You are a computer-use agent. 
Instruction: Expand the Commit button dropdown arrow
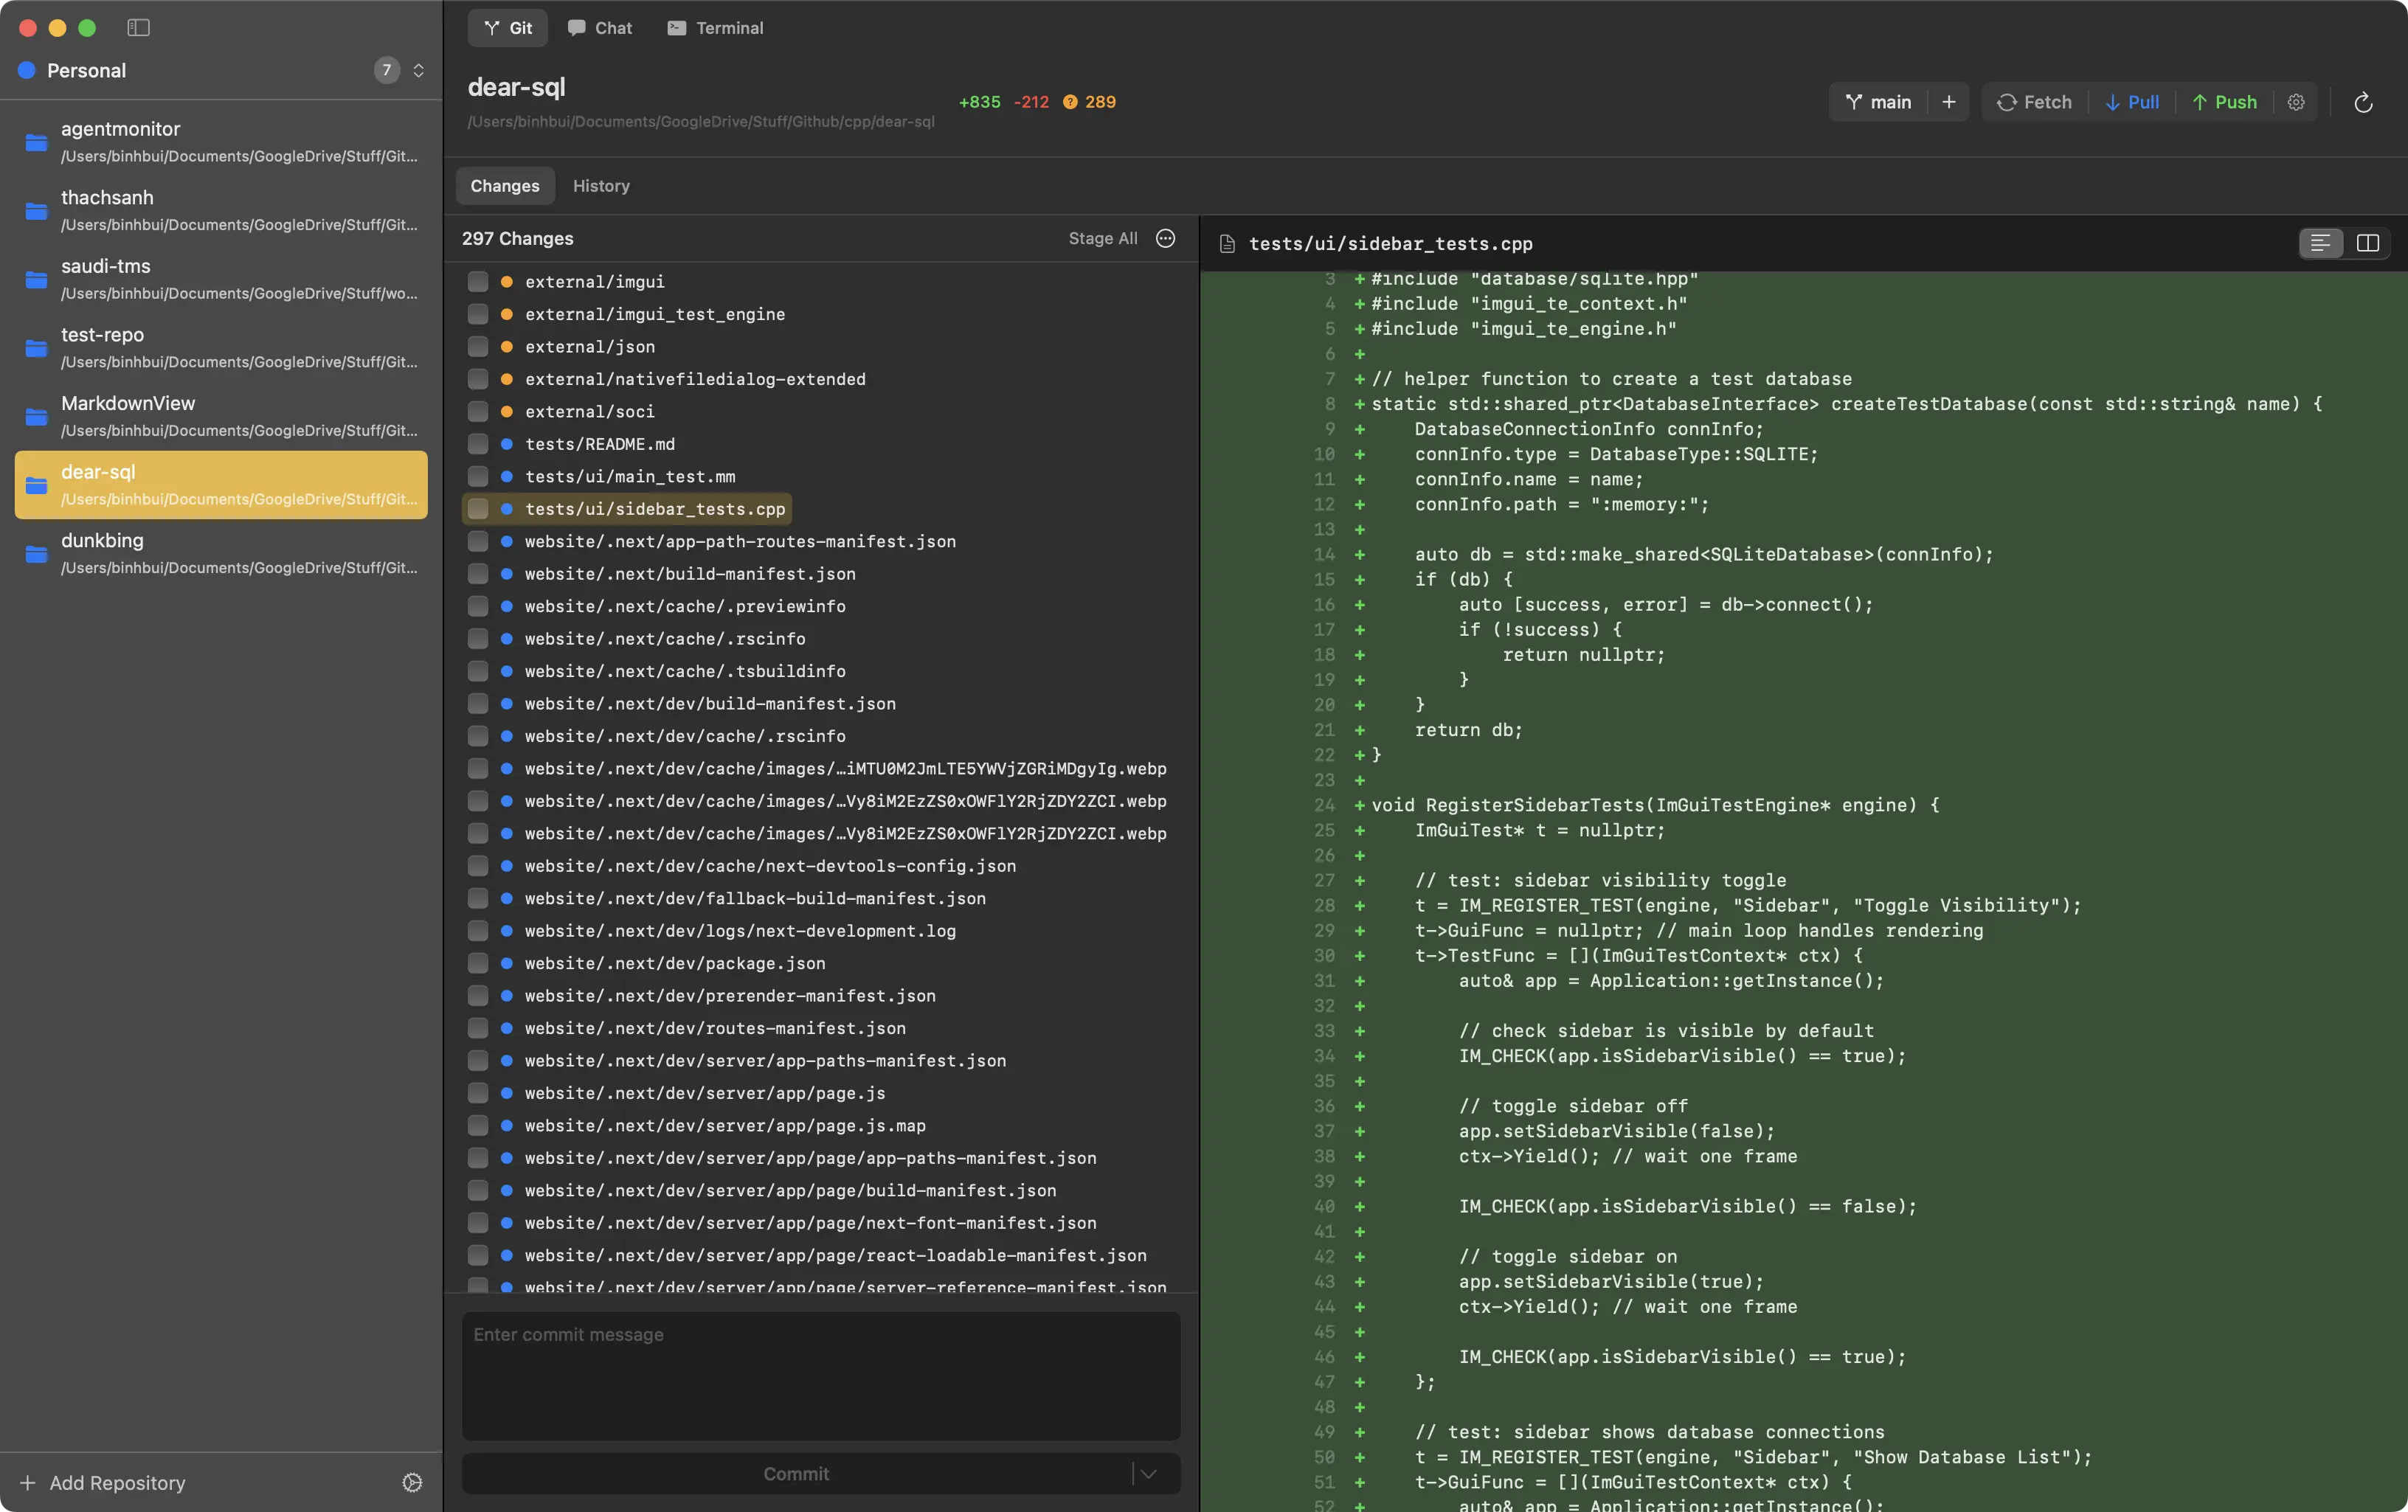point(1148,1473)
